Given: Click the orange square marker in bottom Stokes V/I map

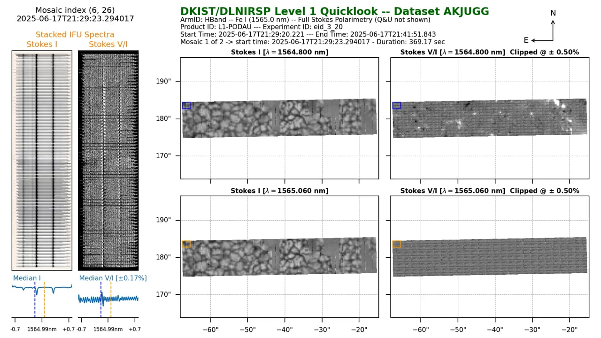Looking at the screenshot, I should click(x=397, y=244).
